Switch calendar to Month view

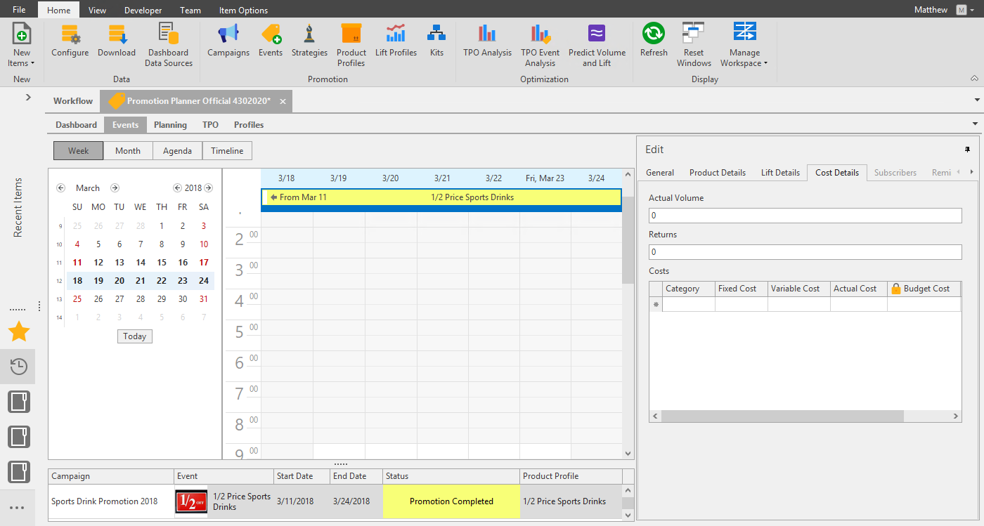point(128,151)
